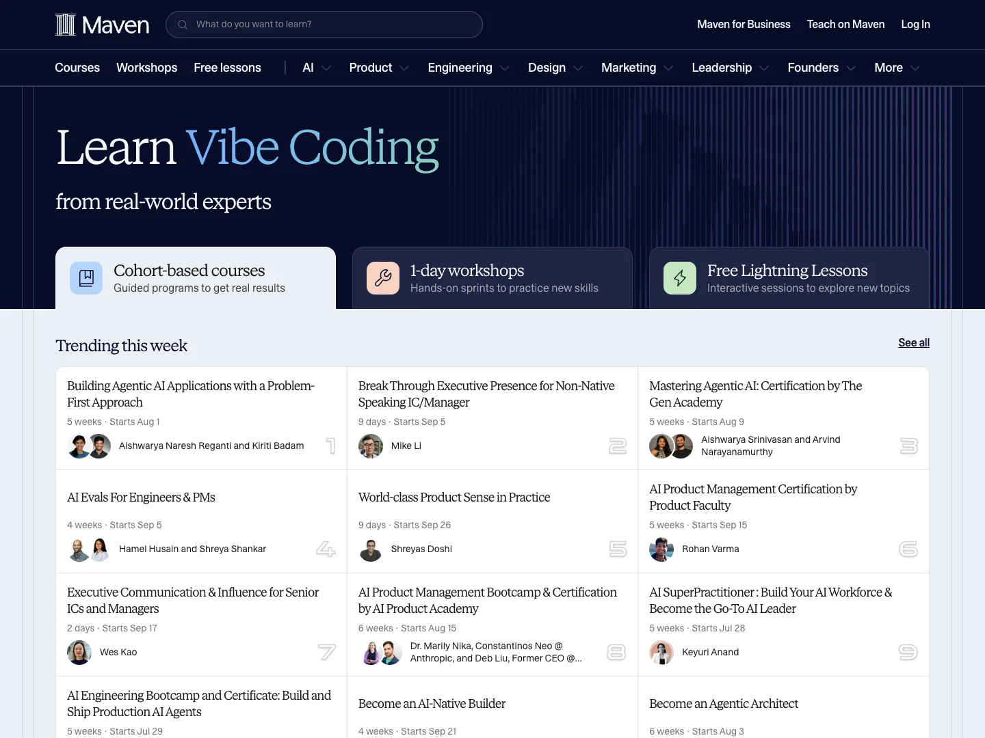Click '2 days · Starts Sep 17' text

coord(112,629)
